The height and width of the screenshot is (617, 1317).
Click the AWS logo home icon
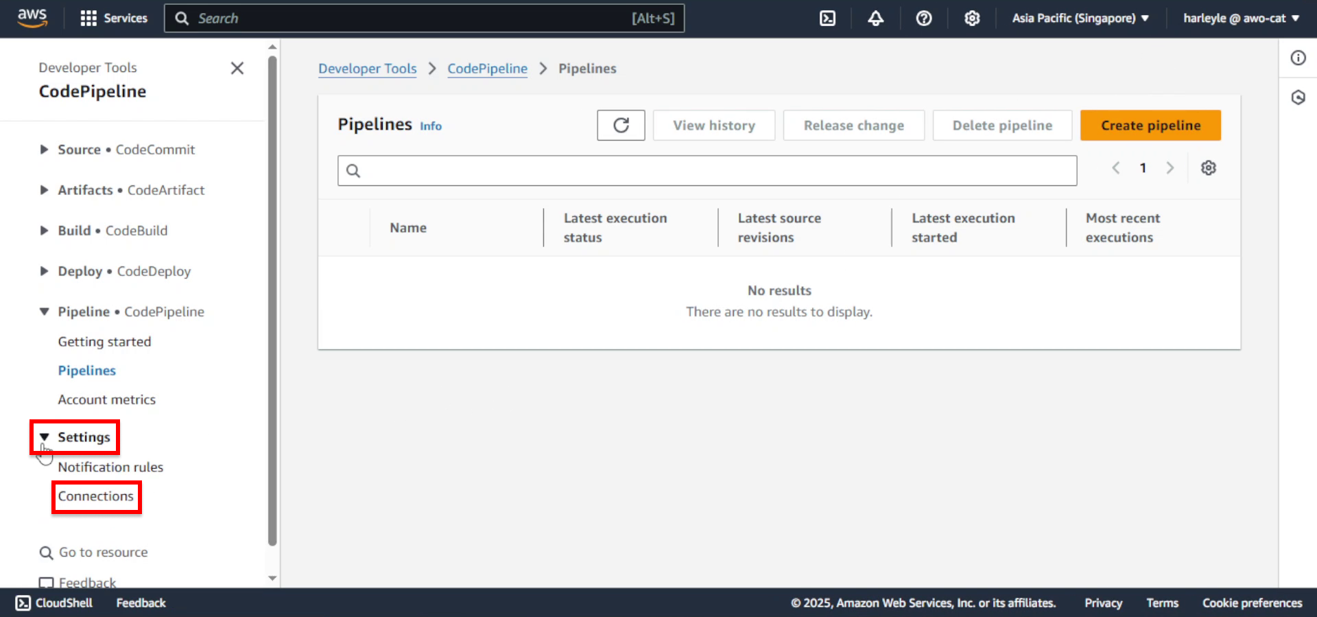32,18
